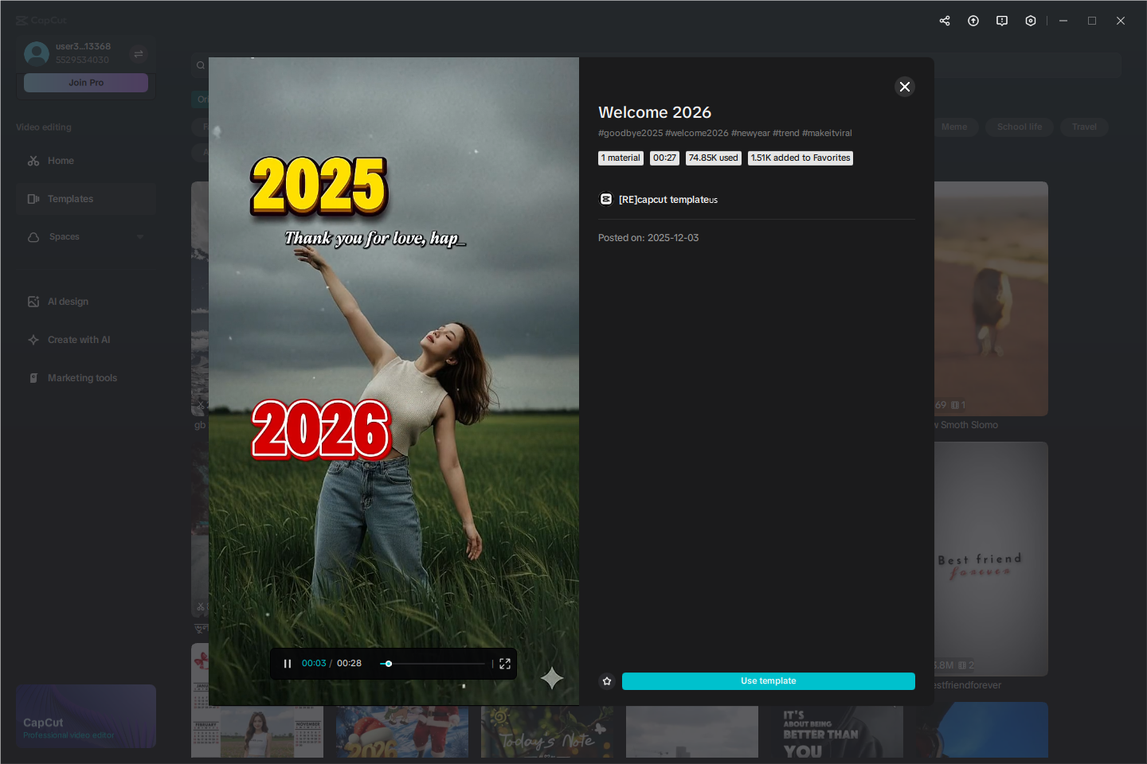Viewport: 1147px width, 764px height.
Task: Open the Santa 2026 template thumbnail
Action: pyautogui.click(x=402, y=731)
